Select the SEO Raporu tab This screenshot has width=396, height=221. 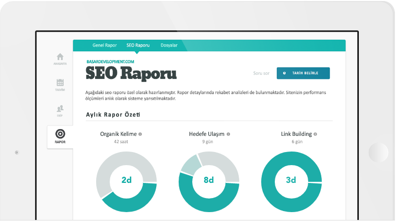[138, 45]
